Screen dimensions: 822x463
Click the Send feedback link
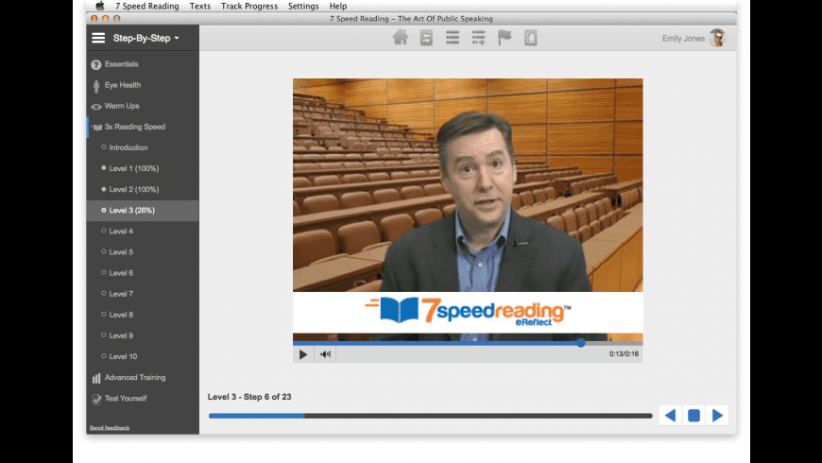pyautogui.click(x=110, y=428)
